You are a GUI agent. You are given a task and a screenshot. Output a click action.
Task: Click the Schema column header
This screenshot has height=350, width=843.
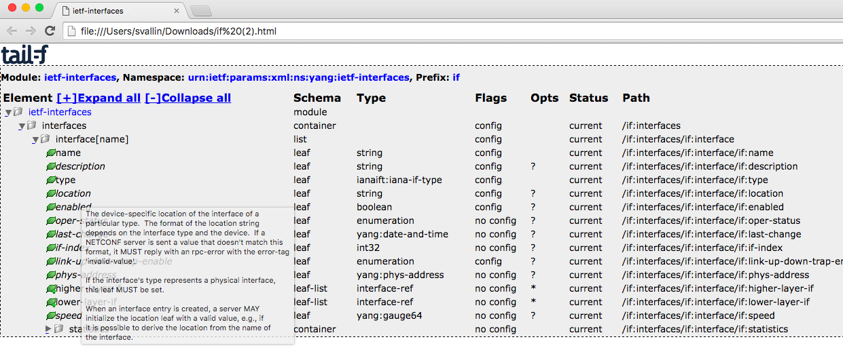click(x=317, y=98)
